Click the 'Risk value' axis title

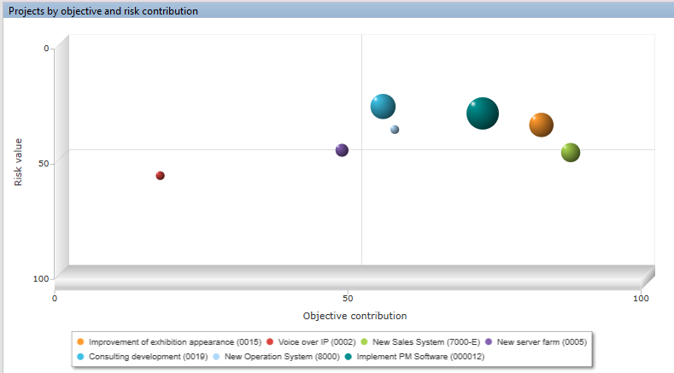pyautogui.click(x=18, y=162)
